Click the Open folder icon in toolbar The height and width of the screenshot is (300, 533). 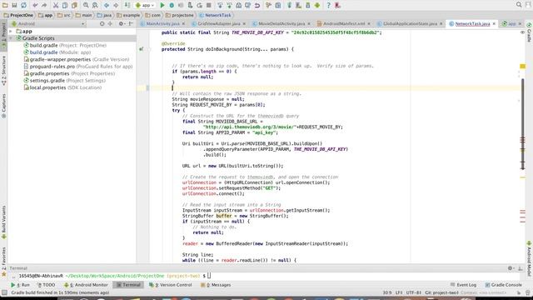point(5,5)
